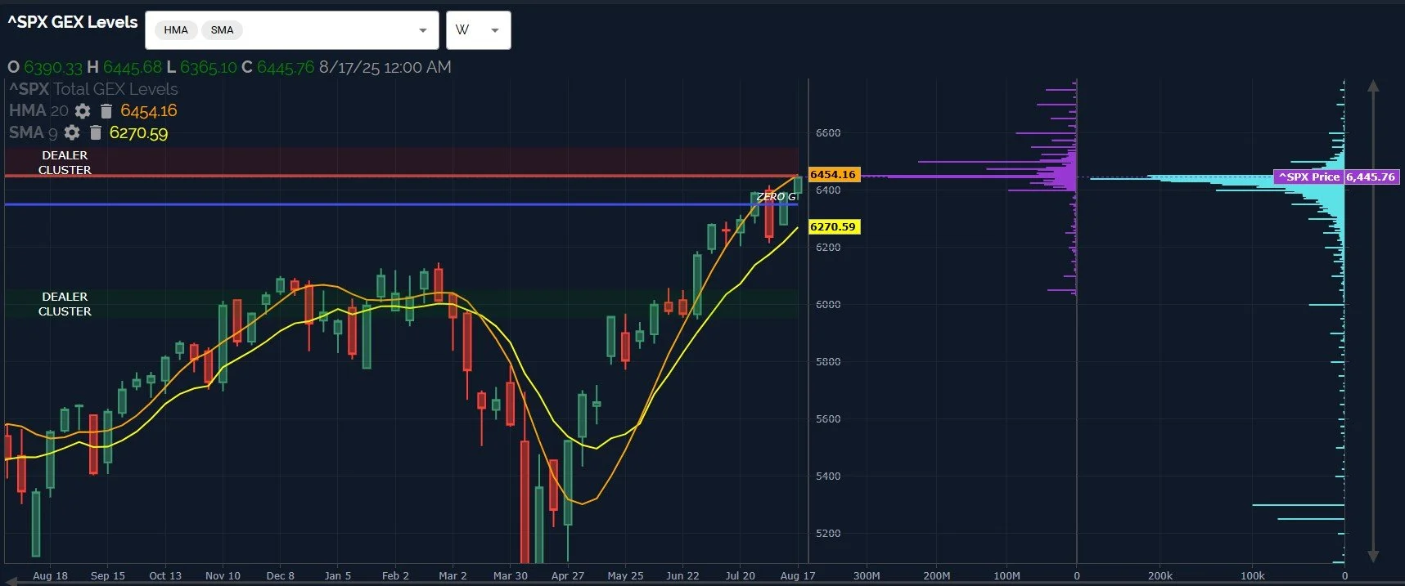The image size is (1405, 586).
Task: Click the ^SPX GEX Levels title
Action: pyautogui.click(x=73, y=22)
